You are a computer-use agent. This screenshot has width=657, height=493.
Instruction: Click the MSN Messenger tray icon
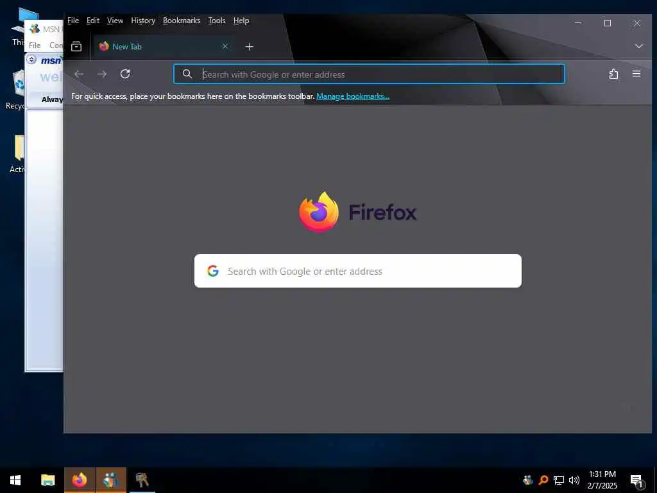[528, 480]
